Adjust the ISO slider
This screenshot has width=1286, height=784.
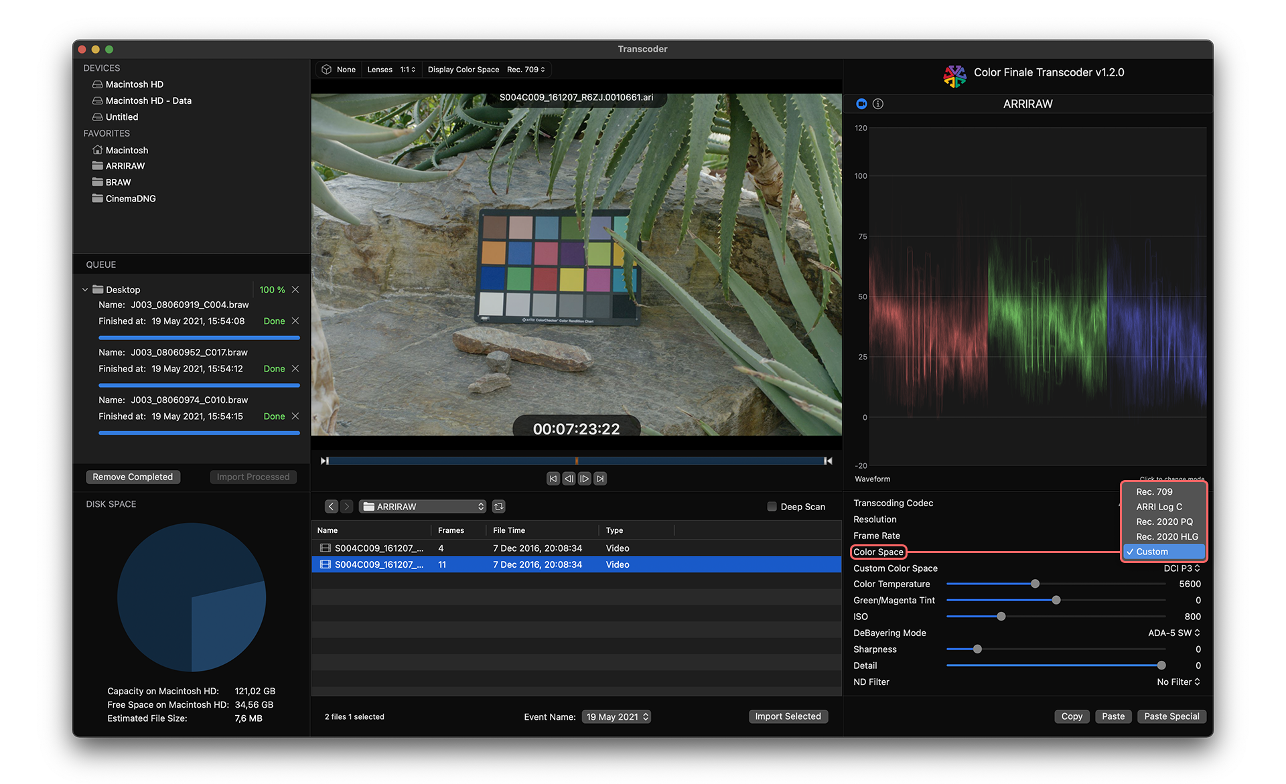[x=1001, y=617]
